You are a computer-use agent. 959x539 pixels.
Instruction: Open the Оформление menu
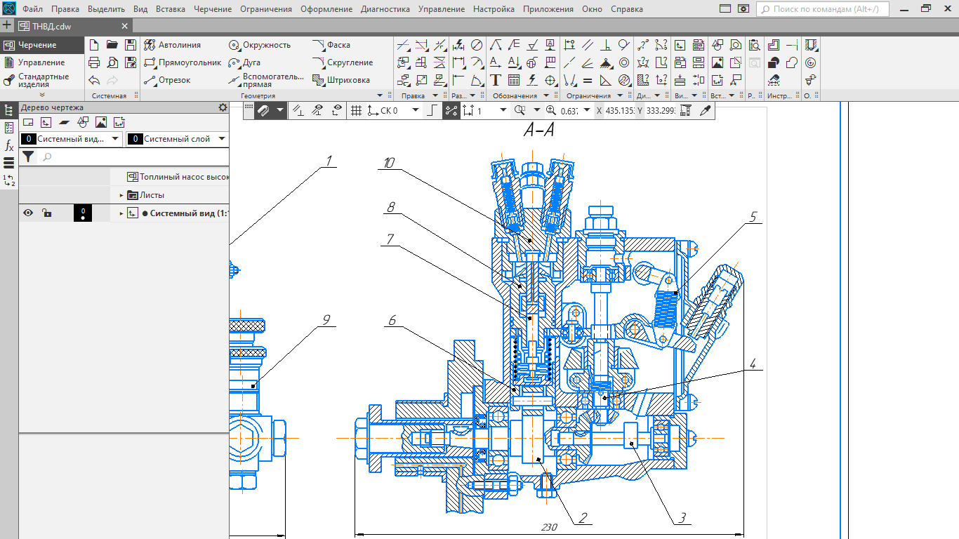(x=326, y=9)
